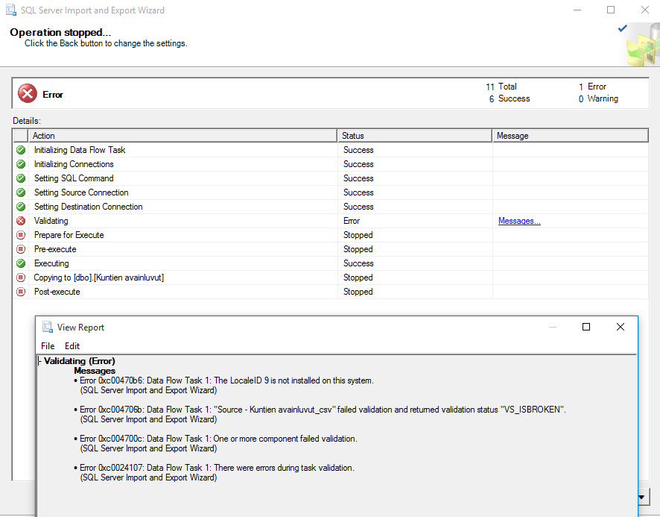Click the scroll-down arrow in the report window
Screen dimensions: 660x517
click(641, 498)
